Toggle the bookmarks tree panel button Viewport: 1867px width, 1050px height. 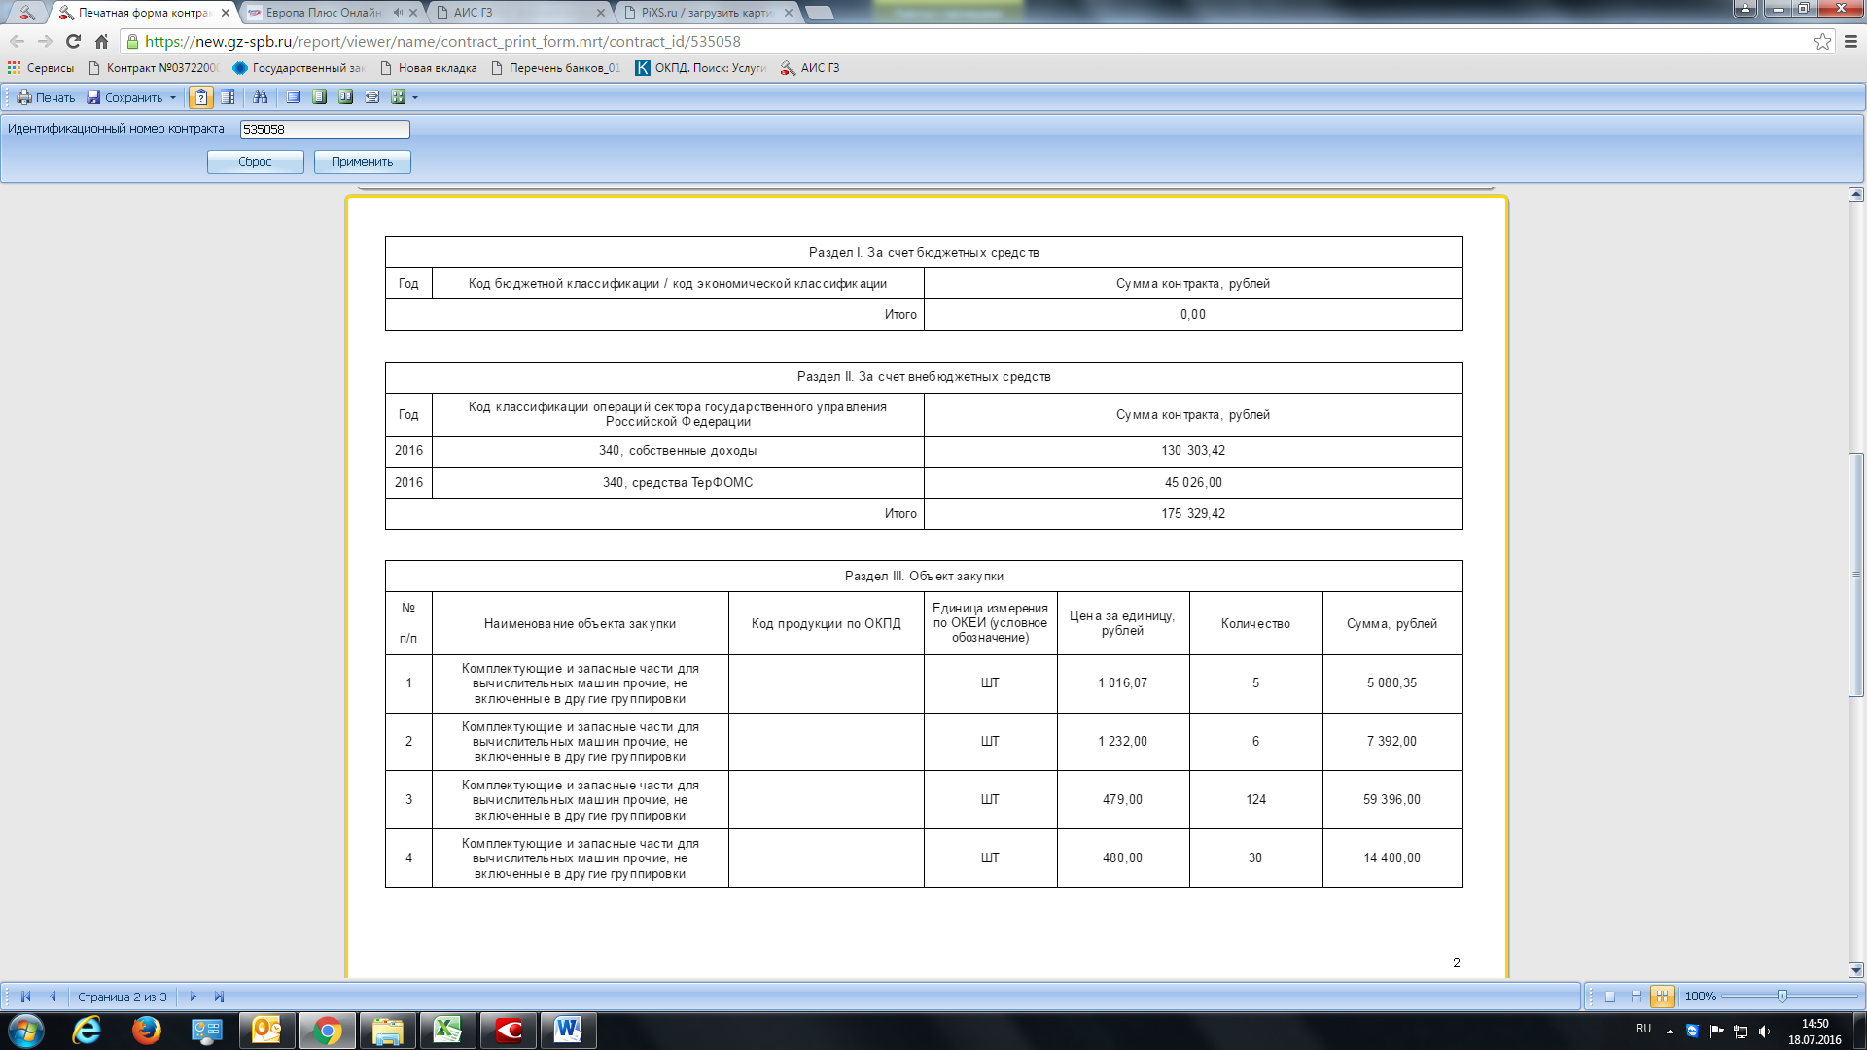coord(228,97)
